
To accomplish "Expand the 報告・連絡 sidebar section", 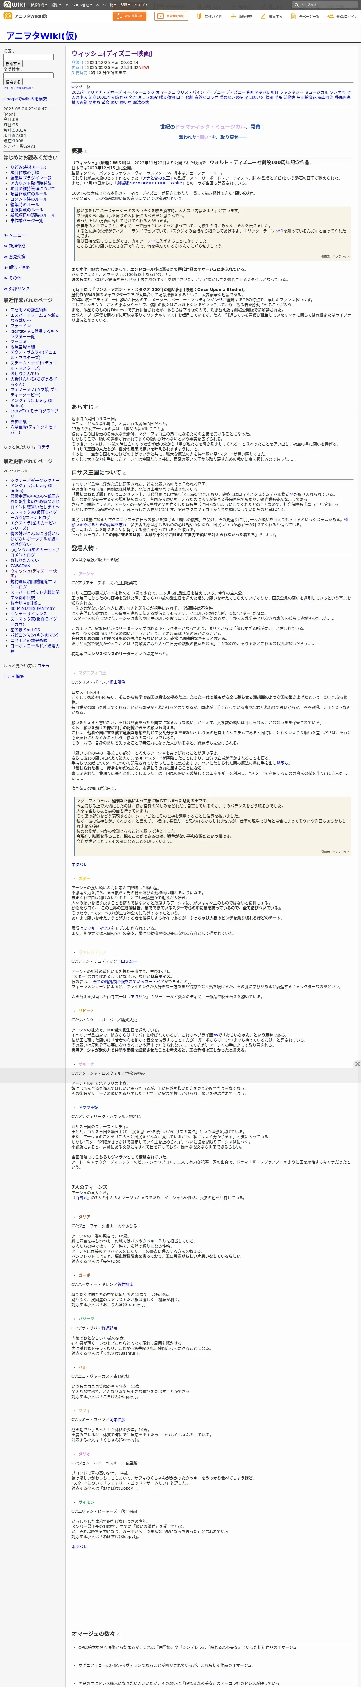I will pyautogui.click(x=16, y=267).
